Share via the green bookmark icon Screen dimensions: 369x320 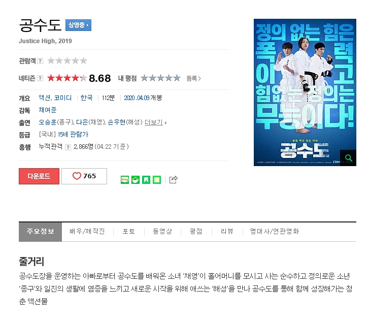click(146, 180)
